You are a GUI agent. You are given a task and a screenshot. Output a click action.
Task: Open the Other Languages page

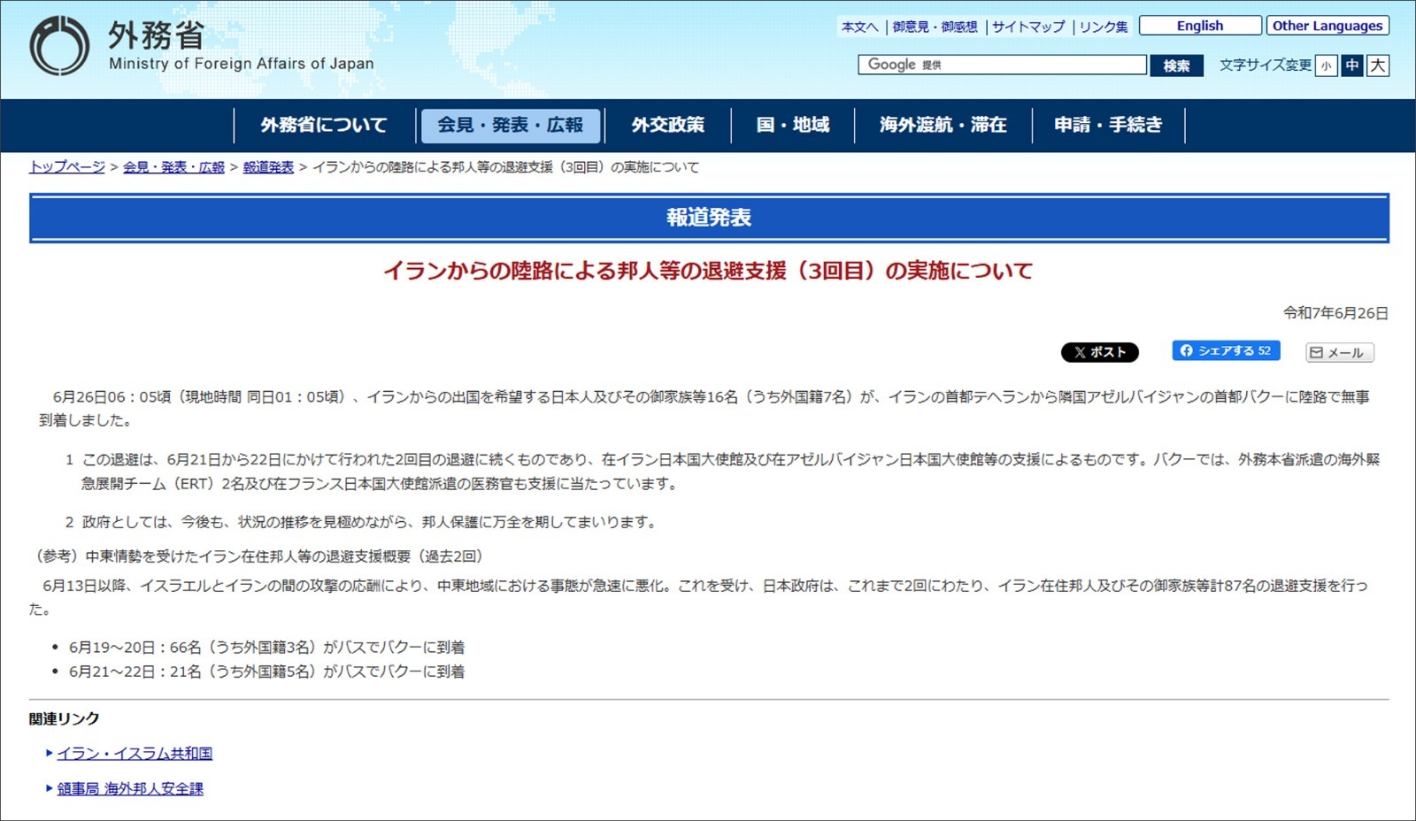1327,26
